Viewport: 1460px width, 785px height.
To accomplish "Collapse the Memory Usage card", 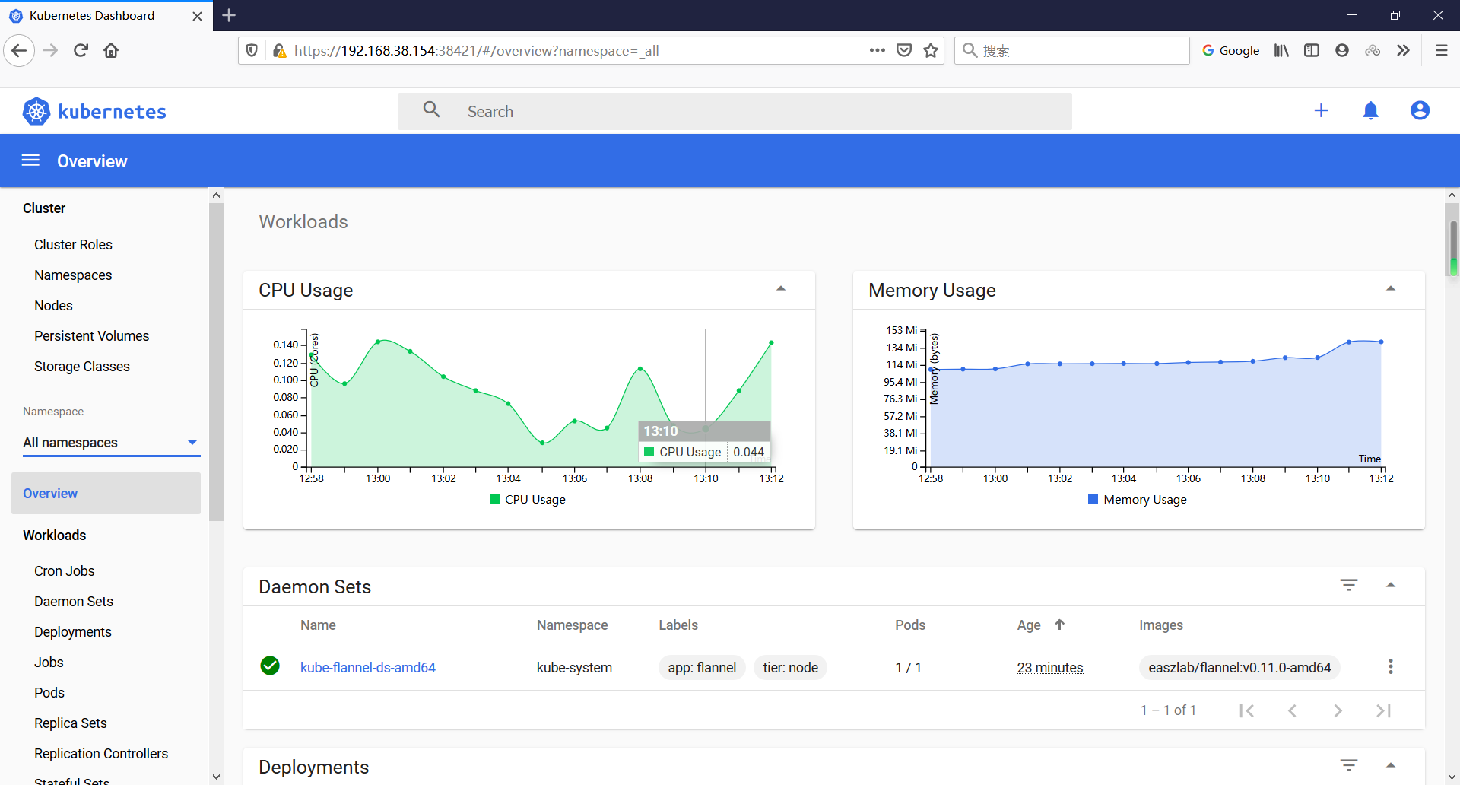I will 1391,289.
